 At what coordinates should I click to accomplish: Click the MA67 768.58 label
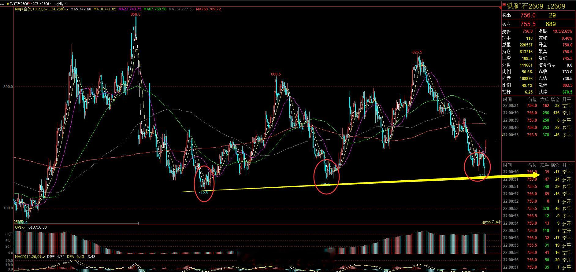[x=155, y=9]
